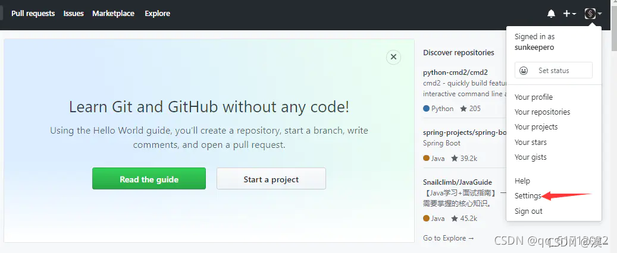Open Settings from user menu
This screenshot has width=617, height=253.
pyautogui.click(x=528, y=195)
